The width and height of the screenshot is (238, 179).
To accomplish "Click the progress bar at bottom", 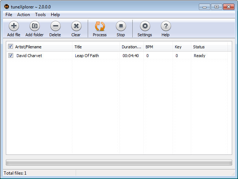I will tap(119, 162).
